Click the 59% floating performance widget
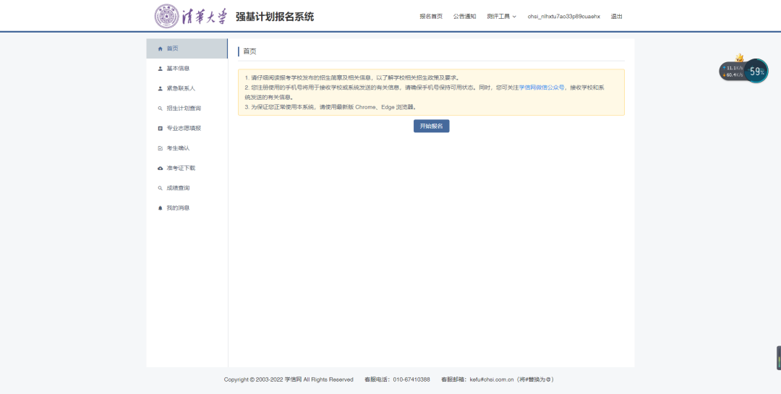Viewport: 781px width, 394px height. point(756,72)
